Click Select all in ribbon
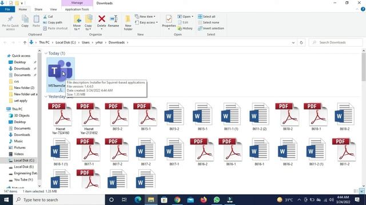 click(206, 17)
